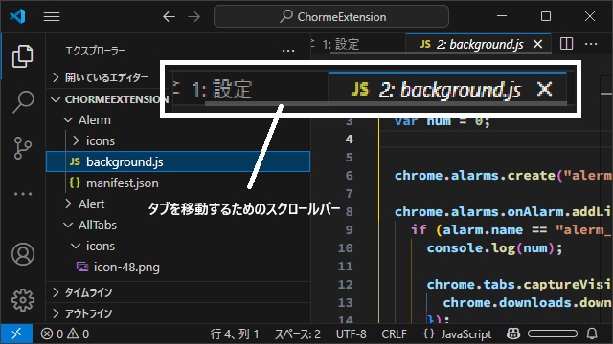Open notifications bell in status bar

tap(592, 333)
